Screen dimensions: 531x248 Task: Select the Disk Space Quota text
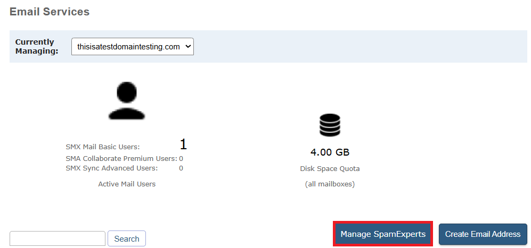click(330, 169)
